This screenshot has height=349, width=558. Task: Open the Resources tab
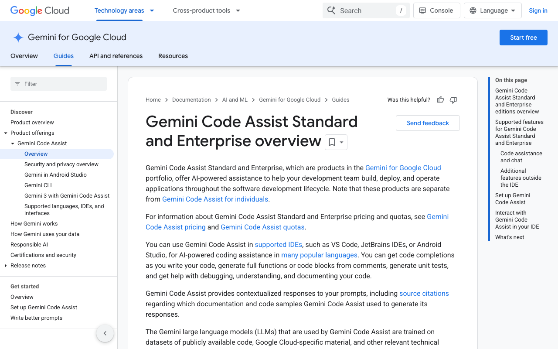point(173,56)
